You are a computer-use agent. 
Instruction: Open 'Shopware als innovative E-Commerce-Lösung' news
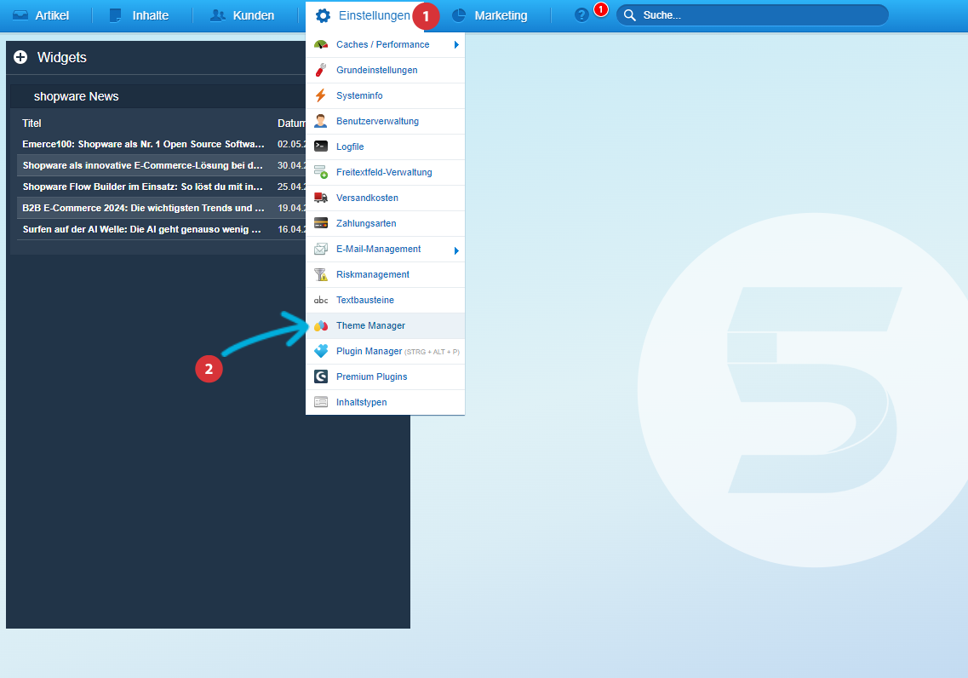pyautogui.click(x=143, y=165)
